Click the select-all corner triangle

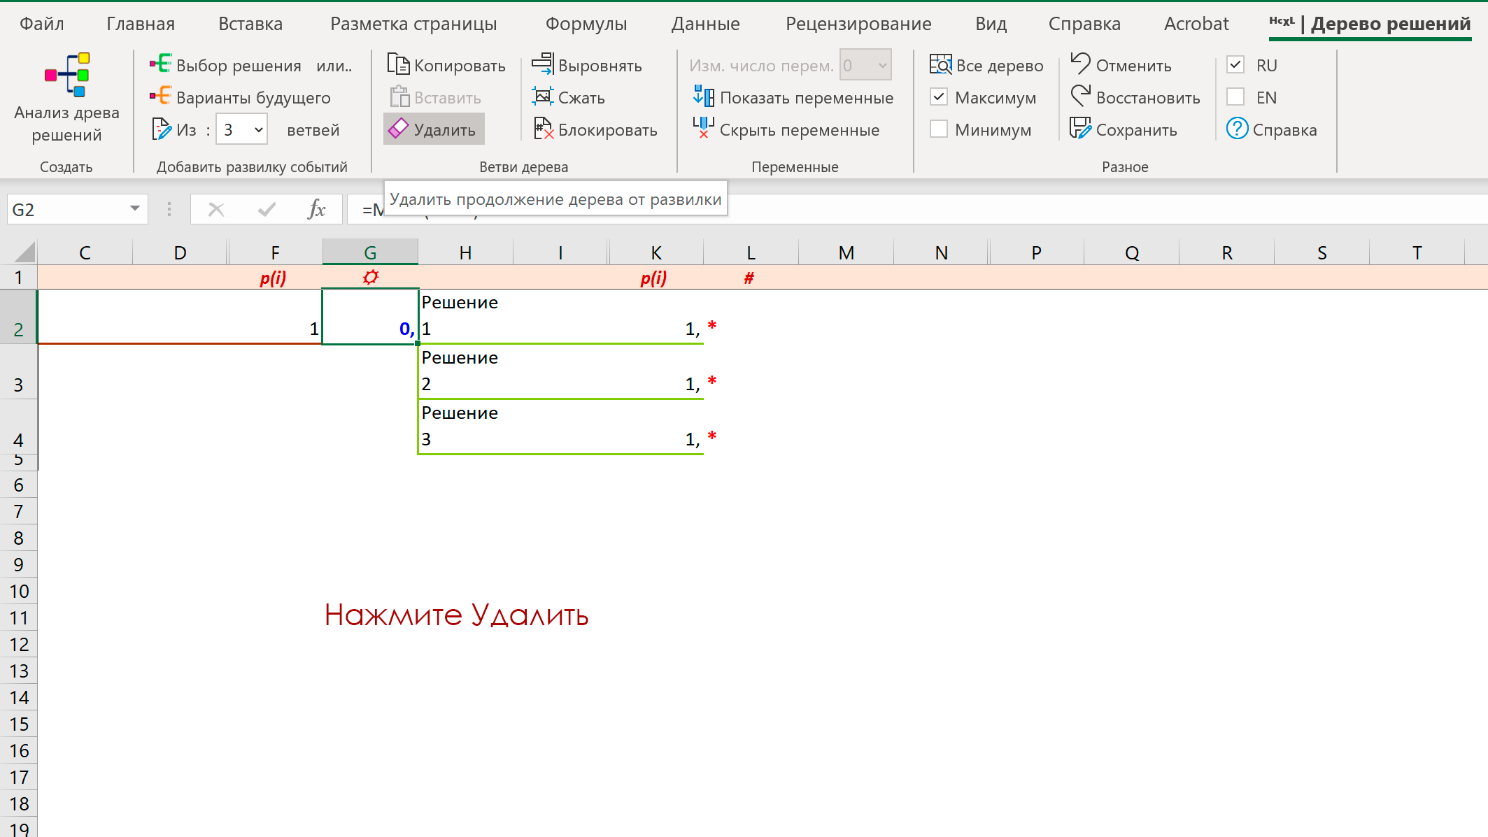coord(24,252)
